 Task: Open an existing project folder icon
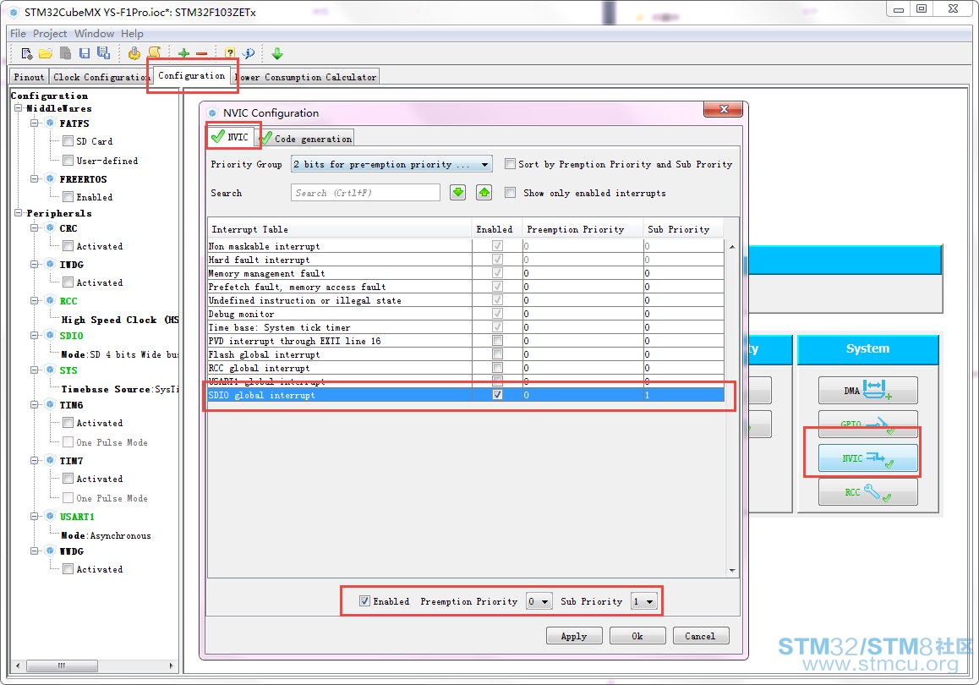pos(46,54)
